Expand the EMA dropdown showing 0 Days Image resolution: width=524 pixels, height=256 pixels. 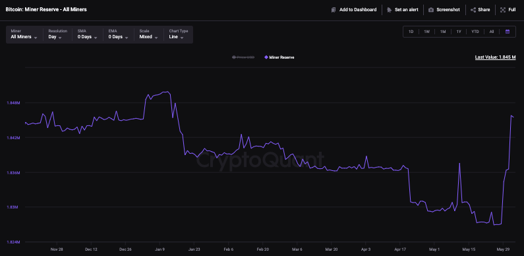pyautogui.click(x=119, y=34)
